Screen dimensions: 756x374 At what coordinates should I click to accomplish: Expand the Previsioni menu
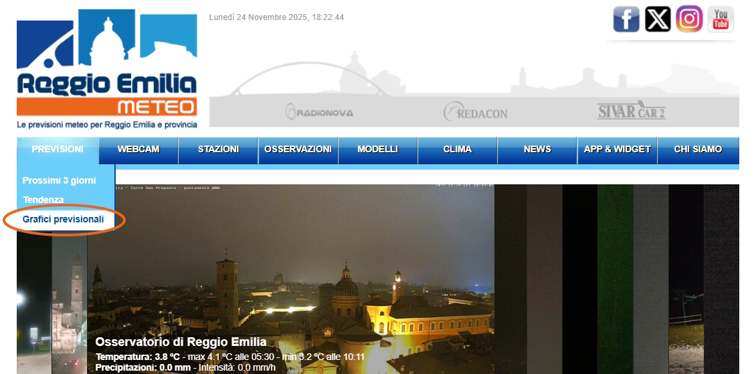click(x=58, y=150)
